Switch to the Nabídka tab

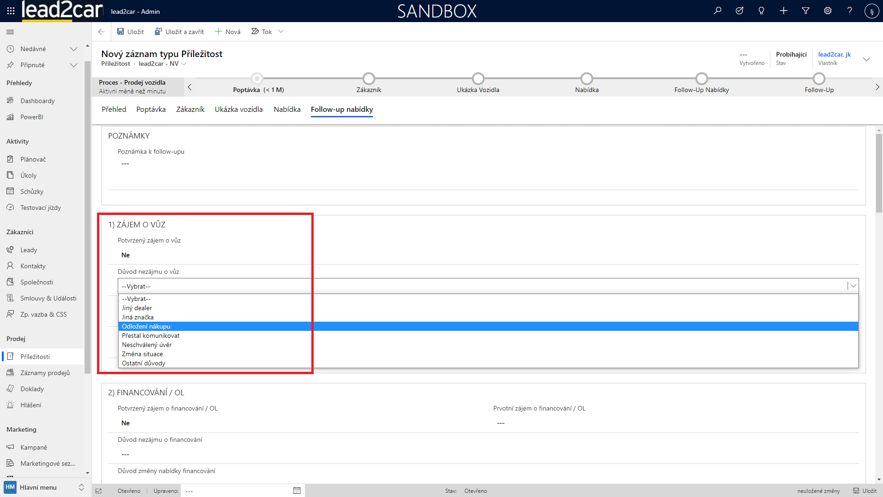[287, 110]
